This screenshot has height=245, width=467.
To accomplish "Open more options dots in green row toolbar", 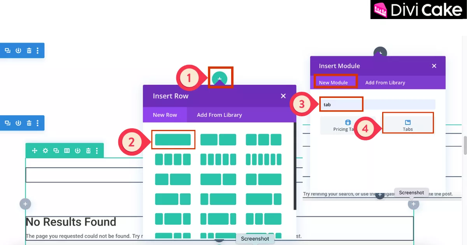I will (97, 150).
